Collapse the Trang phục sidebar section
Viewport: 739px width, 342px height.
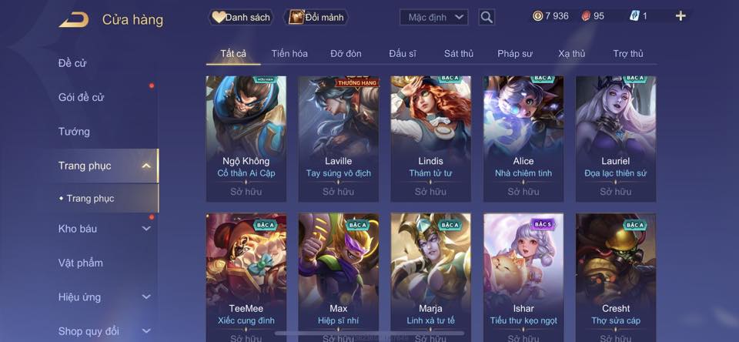[146, 166]
